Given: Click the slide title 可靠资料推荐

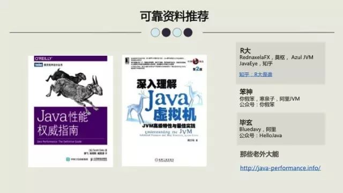Looking at the screenshot, I should pyautogui.click(x=174, y=16).
